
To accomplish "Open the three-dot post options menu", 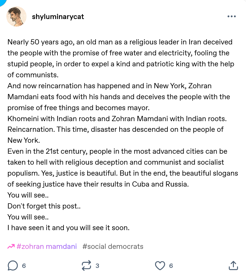I will tap(232, 16).
